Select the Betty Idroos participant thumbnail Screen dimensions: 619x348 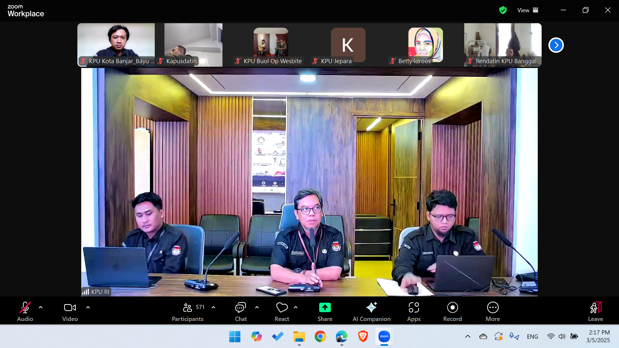tap(425, 45)
